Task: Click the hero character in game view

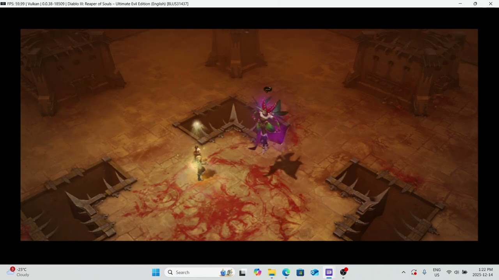Action: (x=200, y=163)
